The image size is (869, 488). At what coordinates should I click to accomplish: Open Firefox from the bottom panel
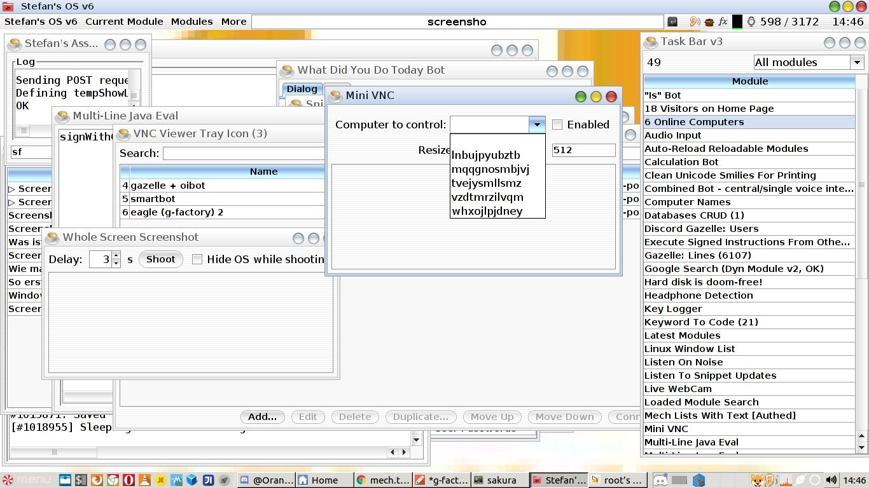[x=97, y=480]
